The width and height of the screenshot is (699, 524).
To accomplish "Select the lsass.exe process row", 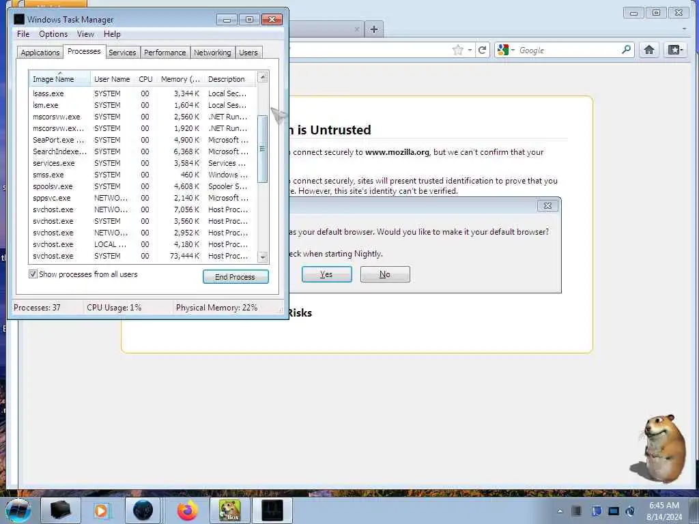I will coord(143,93).
